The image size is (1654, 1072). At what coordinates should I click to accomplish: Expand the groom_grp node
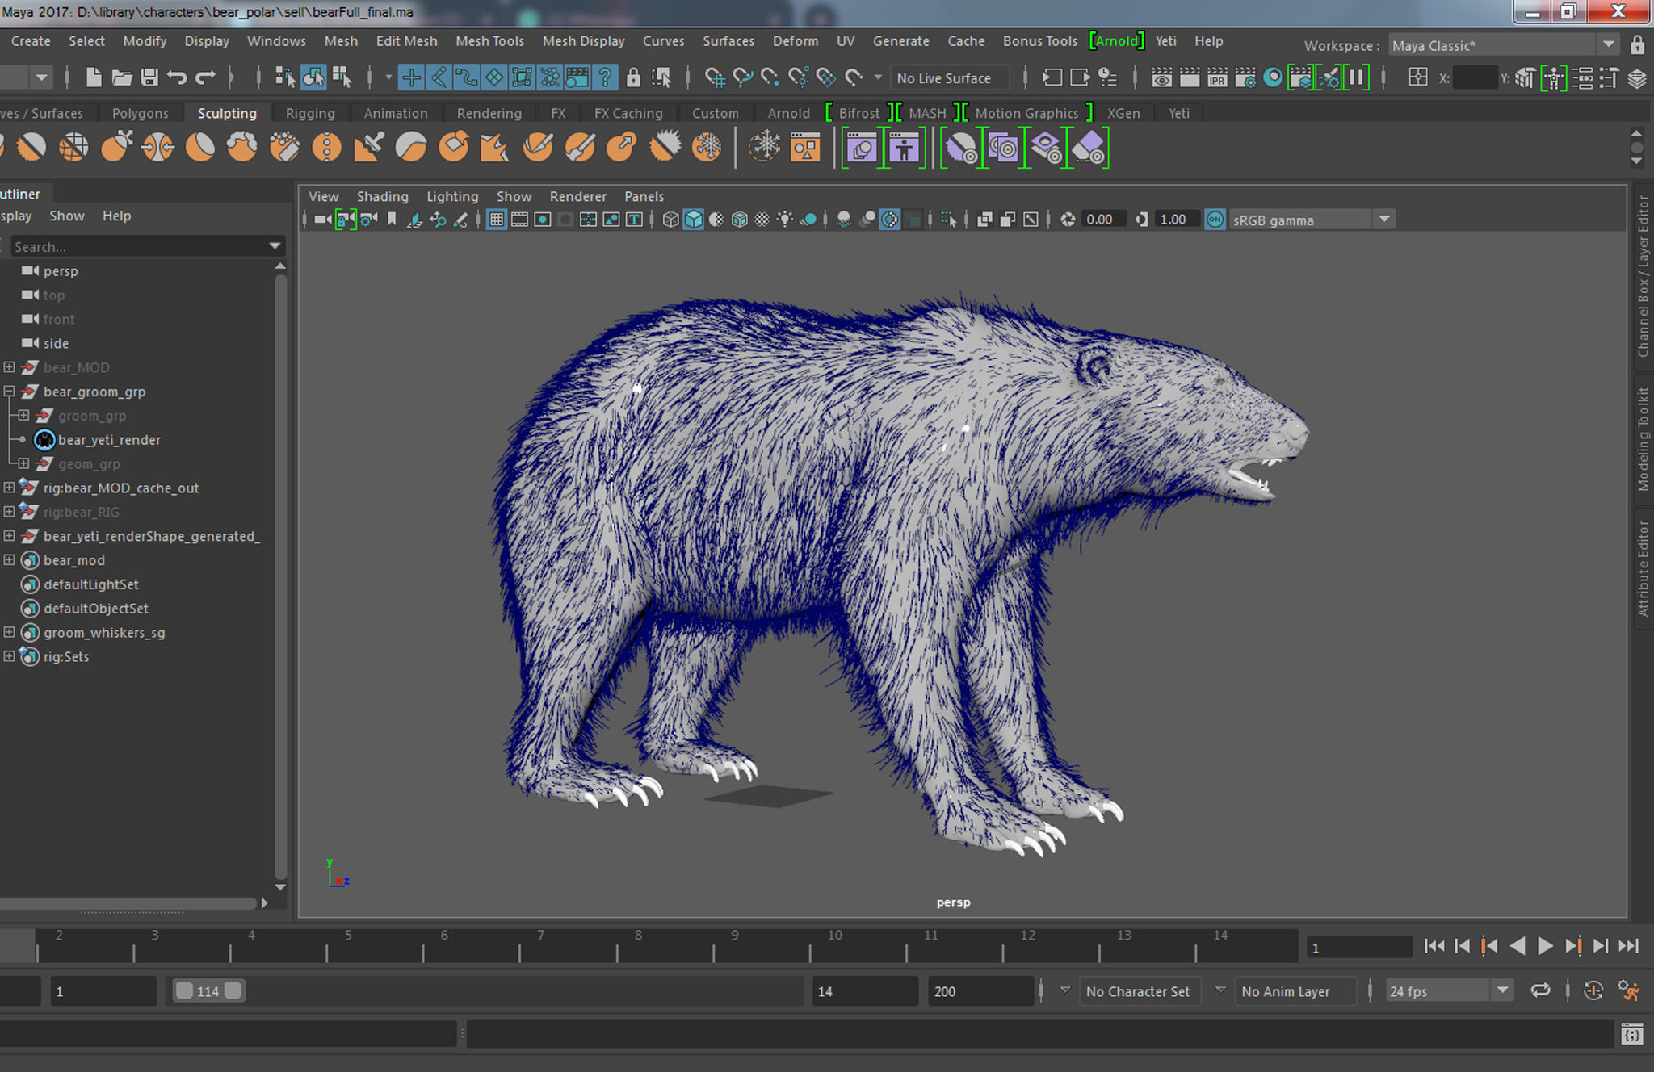coord(23,416)
